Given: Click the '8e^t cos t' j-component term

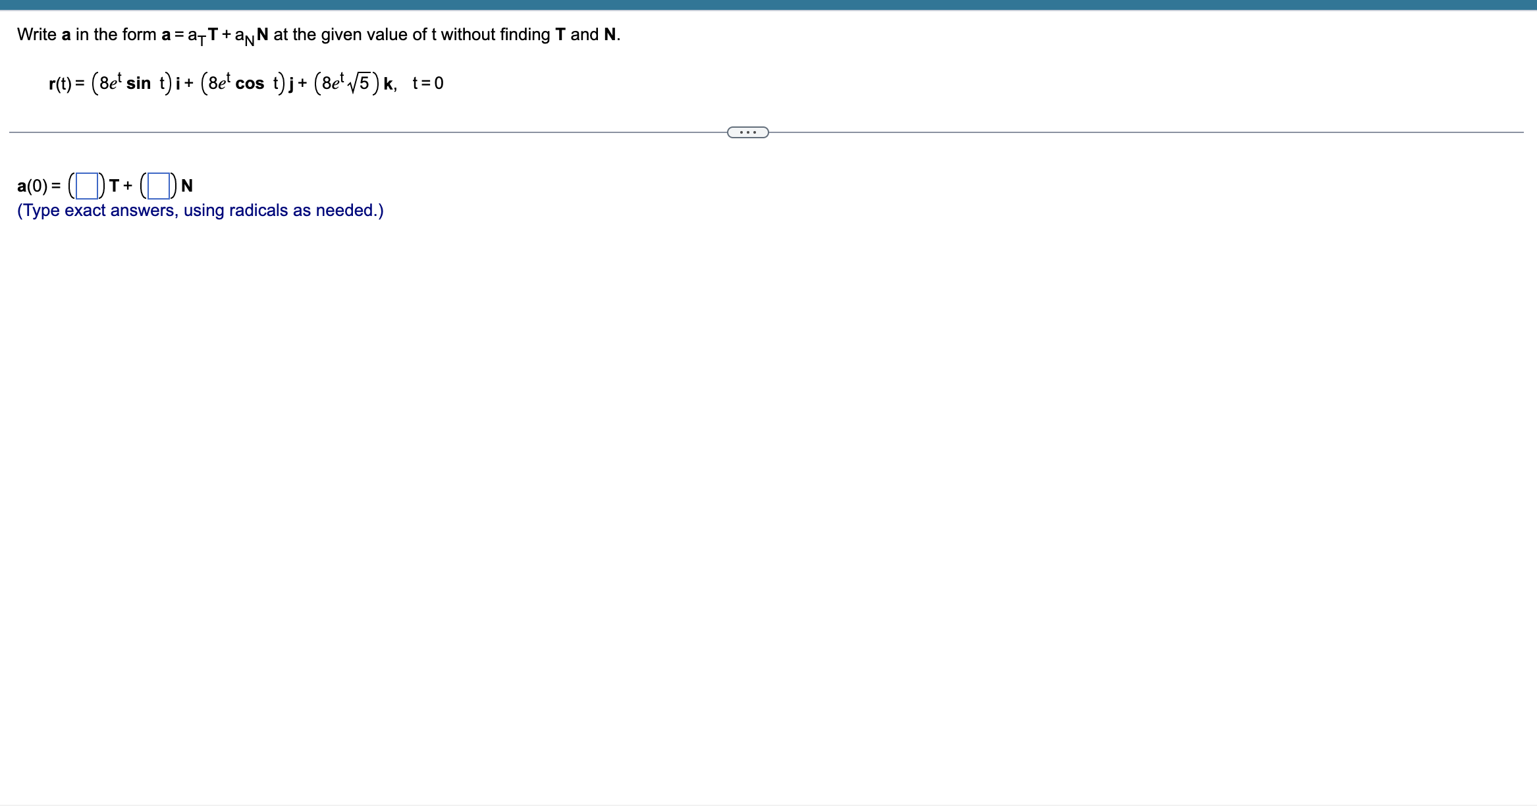Looking at the screenshot, I should [x=242, y=83].
